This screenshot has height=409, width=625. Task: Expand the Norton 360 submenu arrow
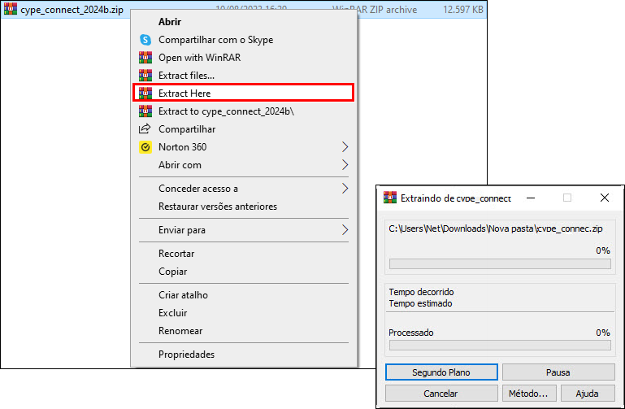pyautogui.click(x=345, y=147)
